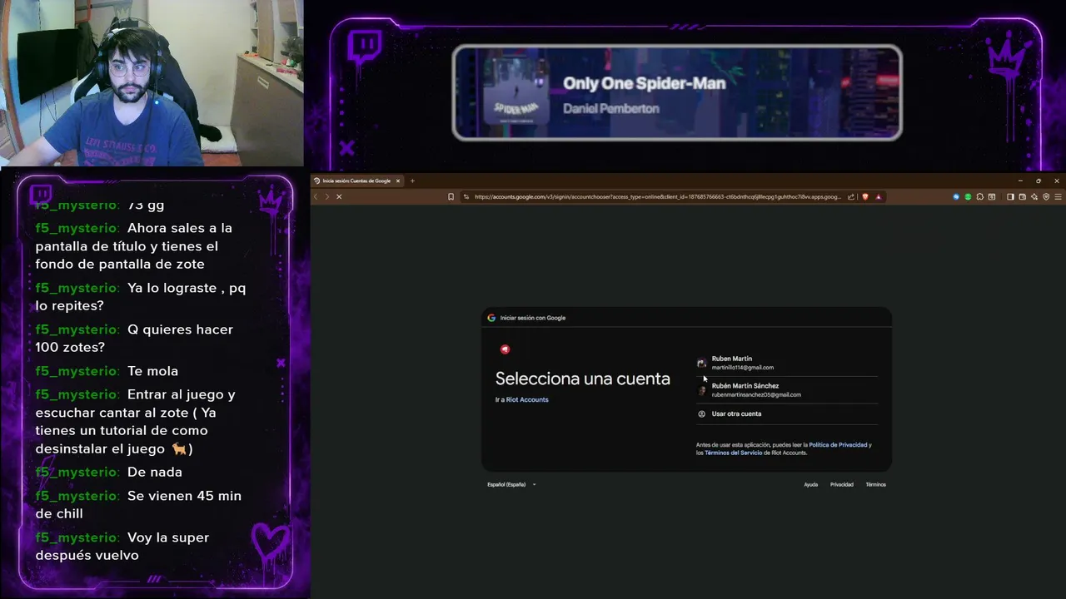This screenshot has width=1066, height=599.
Task: Open a new tab with the plus button
Action: click(412, 181)
